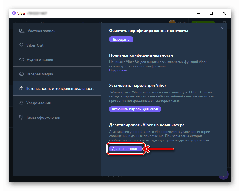Open the Аудио и видео speaker settings
The width and height of the screenshot is (240, 191).
[22, 59]
